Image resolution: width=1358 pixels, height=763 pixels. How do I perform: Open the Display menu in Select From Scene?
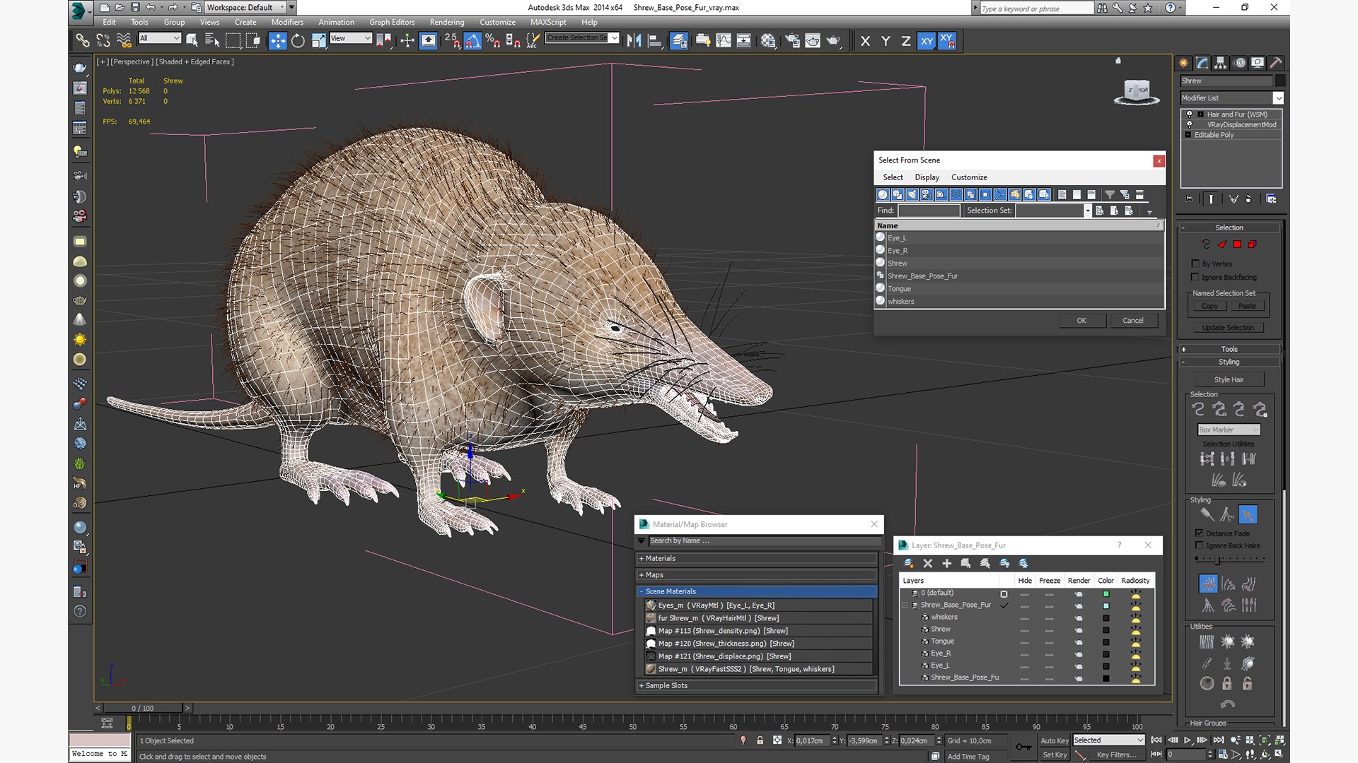[x=927, y=177]
